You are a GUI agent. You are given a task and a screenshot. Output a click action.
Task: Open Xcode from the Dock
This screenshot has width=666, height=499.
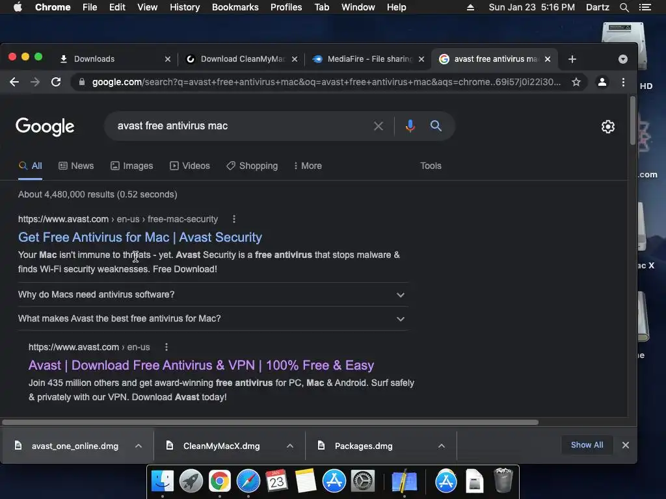coord(403,481)
